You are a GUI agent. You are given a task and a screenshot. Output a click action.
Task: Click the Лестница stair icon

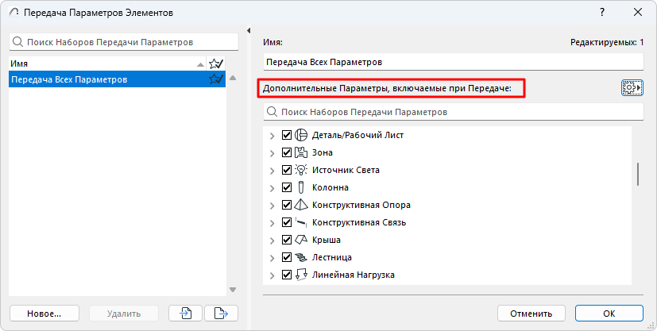pyautogui.click(x=301, y=257)
